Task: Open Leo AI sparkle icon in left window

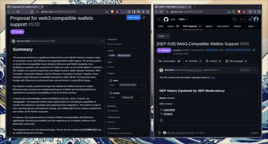Action: [143, 11]
